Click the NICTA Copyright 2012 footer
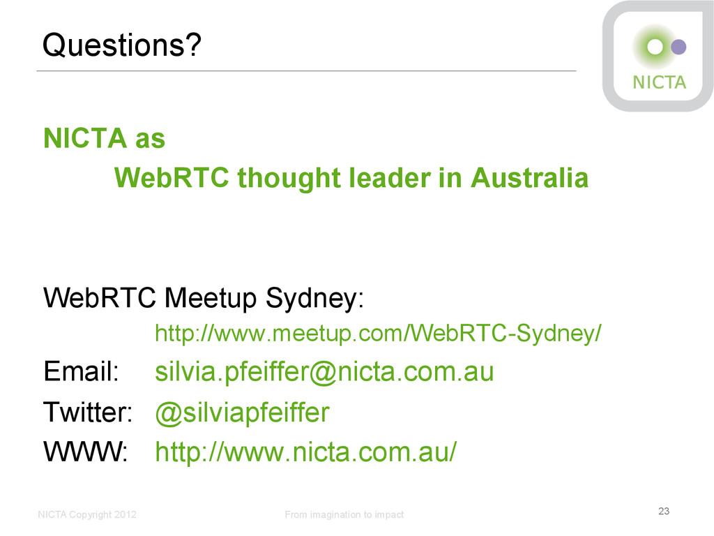The image size is (714, 536). click(87, 514)
